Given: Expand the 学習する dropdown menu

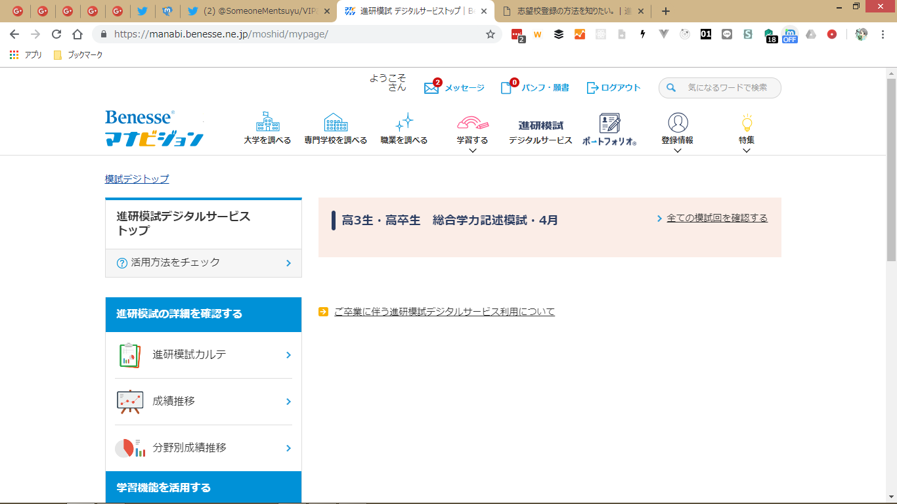Looking at the screenshot, I should (472, 150).
